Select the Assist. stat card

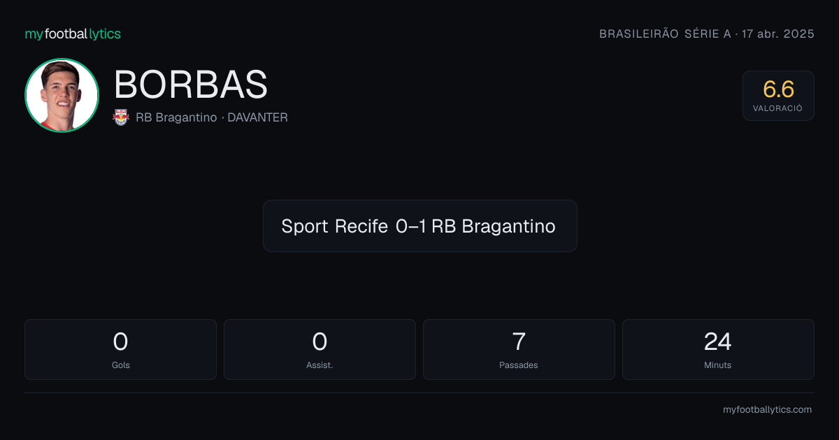click(x=320, y=349)
